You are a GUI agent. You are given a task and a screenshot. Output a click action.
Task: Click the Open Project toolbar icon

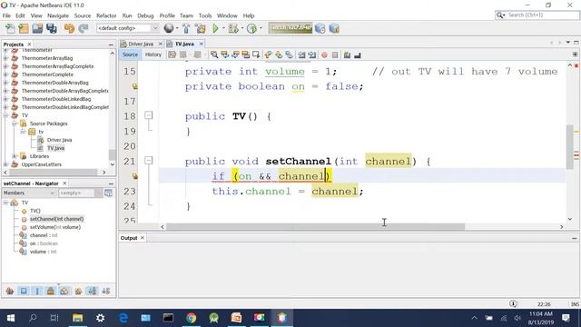[x=37, y=28]
